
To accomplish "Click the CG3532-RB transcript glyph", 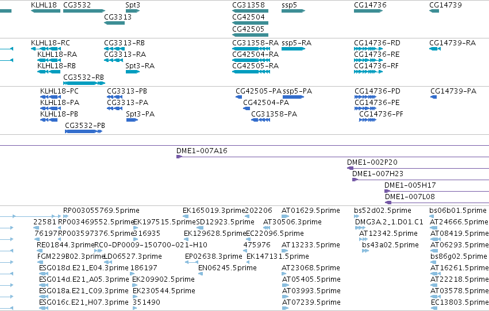I will click(x=84, y=83).
